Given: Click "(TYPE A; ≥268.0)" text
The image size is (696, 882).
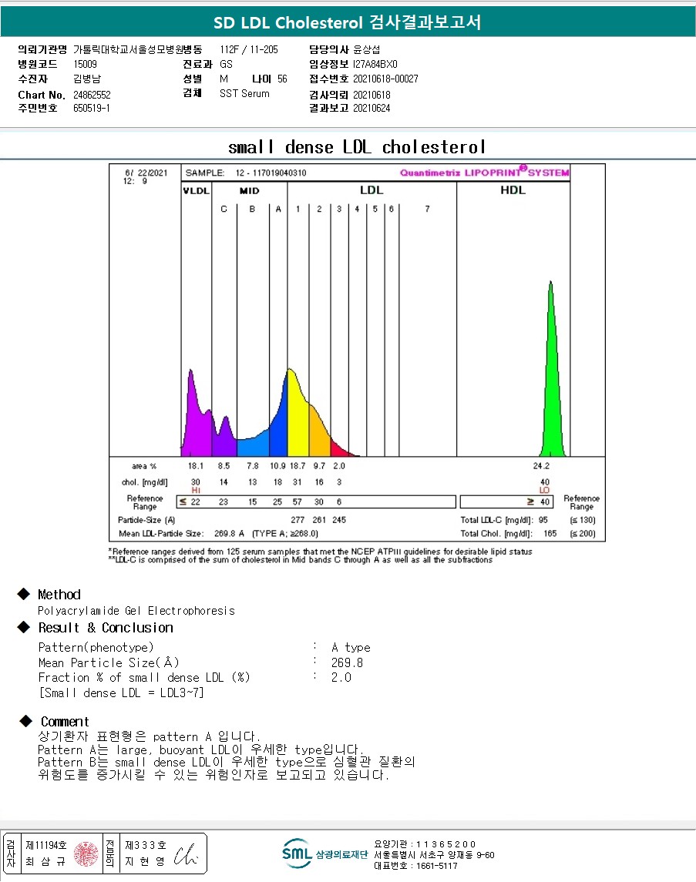Looking at the screenshot, I should click(x=284, y=533).
